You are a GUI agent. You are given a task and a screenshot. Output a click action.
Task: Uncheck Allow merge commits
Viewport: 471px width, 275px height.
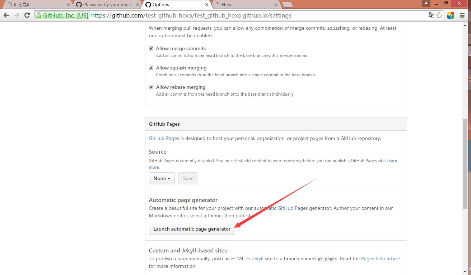(151, 48)
